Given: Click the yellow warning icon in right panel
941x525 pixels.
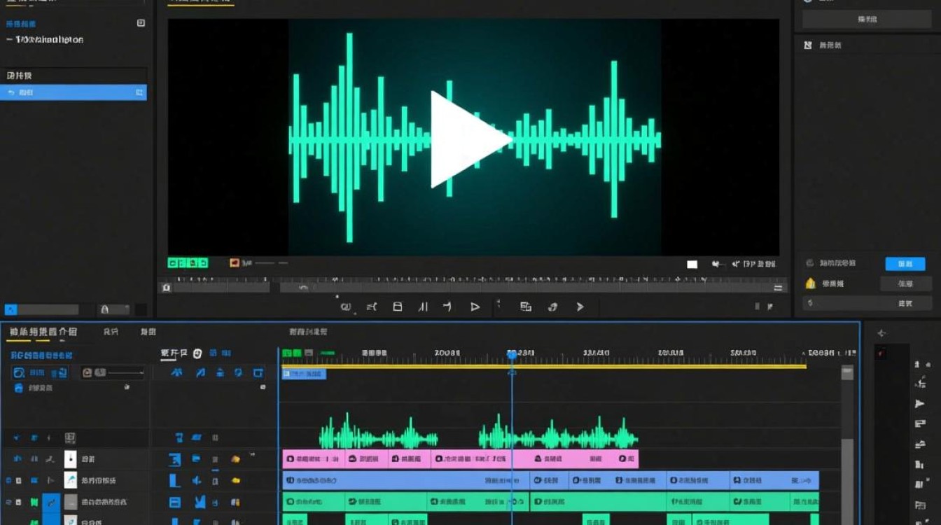Looking at the screenshot, I should coord(811,283).
